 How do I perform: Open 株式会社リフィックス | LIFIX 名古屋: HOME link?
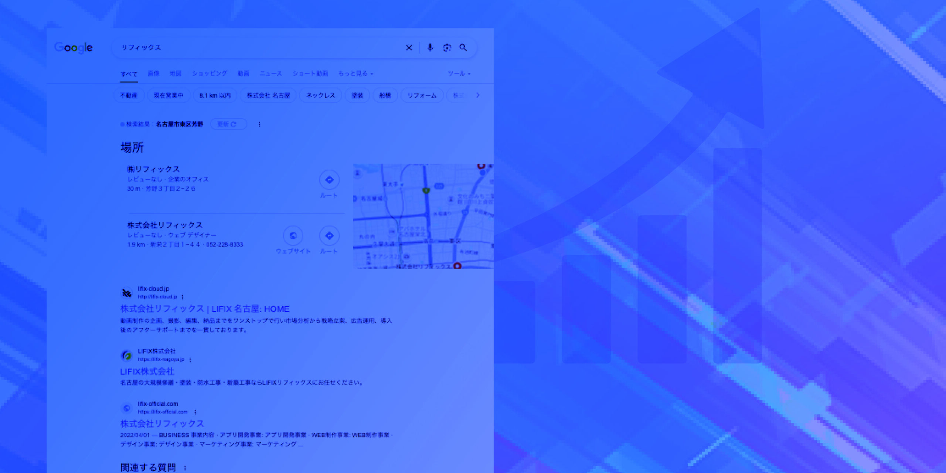(205, 309)
